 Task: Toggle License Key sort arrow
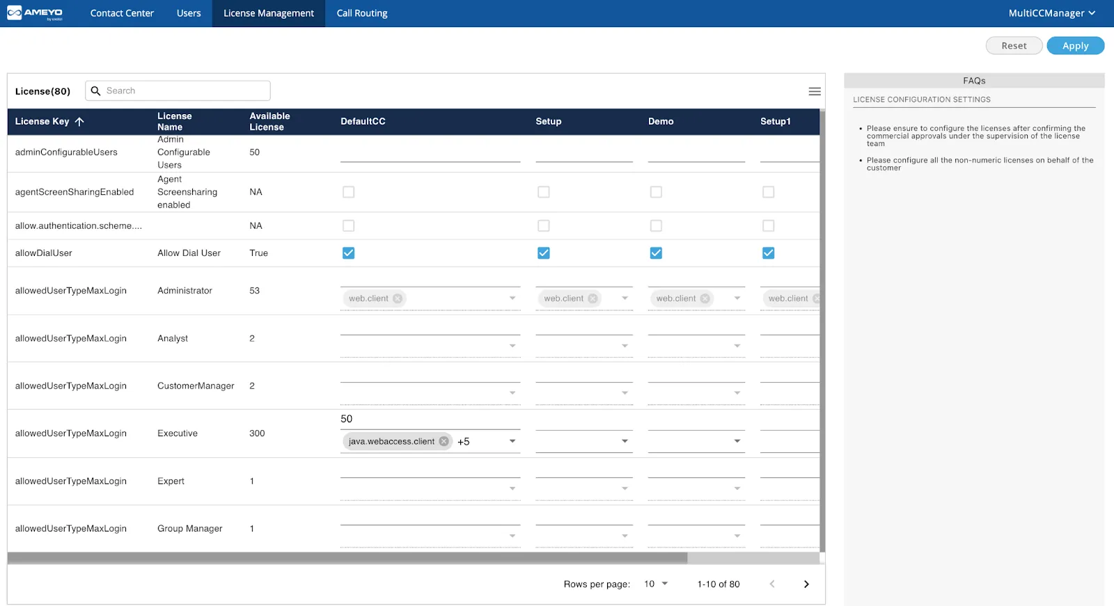pyautogui.click(x=79, y=122)
